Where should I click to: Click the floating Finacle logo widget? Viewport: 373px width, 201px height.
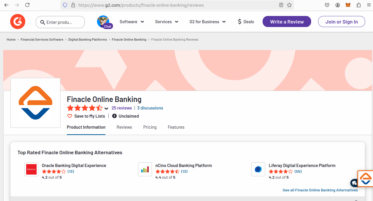(x=365, y=179)
